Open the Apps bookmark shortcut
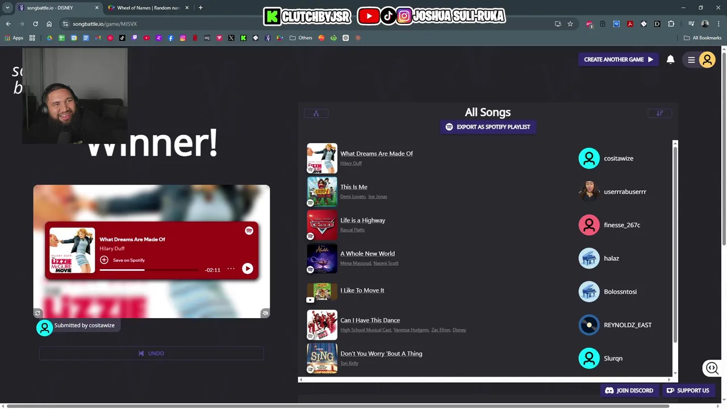Screen dimensions: 727x409 click(x=14, y=38)
